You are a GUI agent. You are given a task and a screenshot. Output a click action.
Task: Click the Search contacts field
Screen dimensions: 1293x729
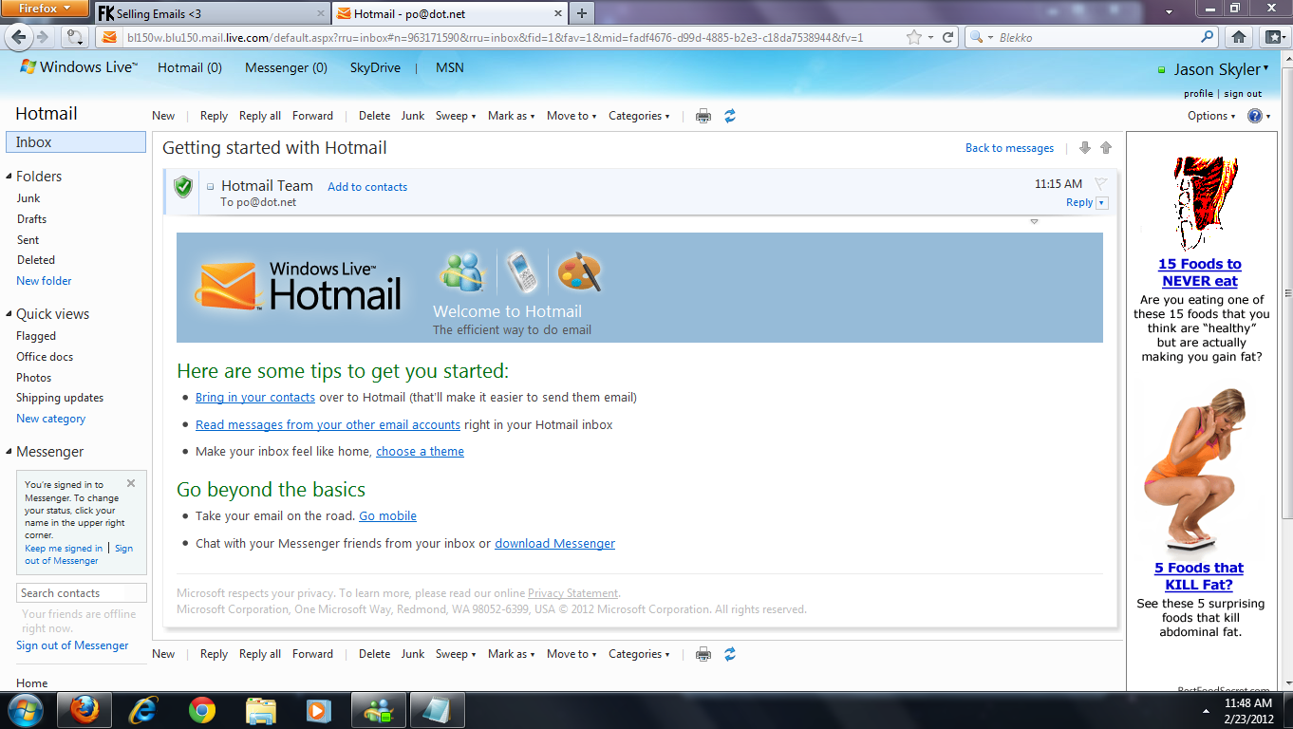point(82,593)
